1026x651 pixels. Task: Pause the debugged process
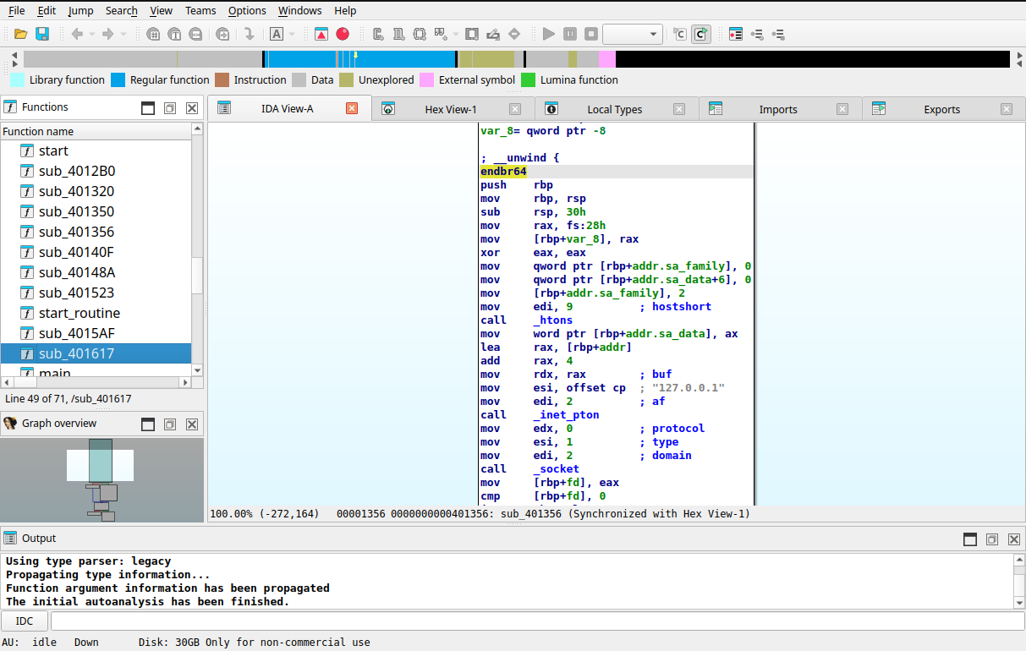(x=570, y=34)
